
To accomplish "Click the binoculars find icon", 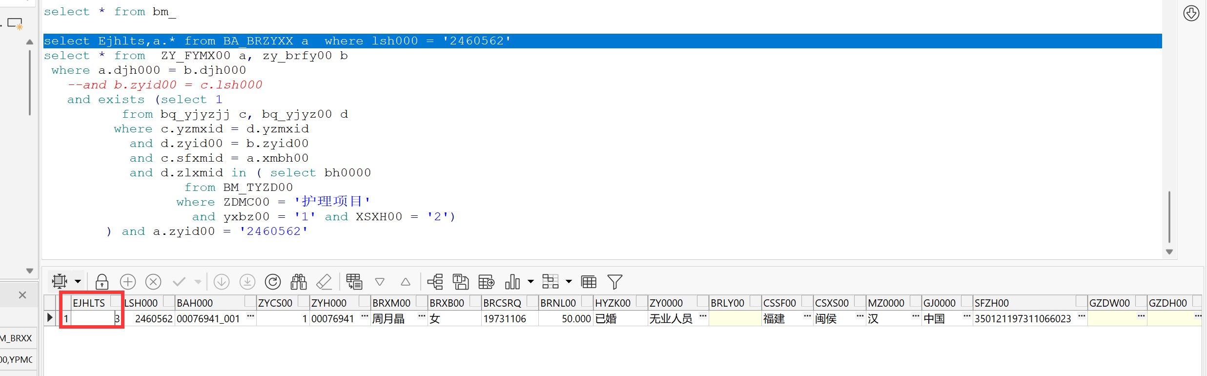I will 299,282.
